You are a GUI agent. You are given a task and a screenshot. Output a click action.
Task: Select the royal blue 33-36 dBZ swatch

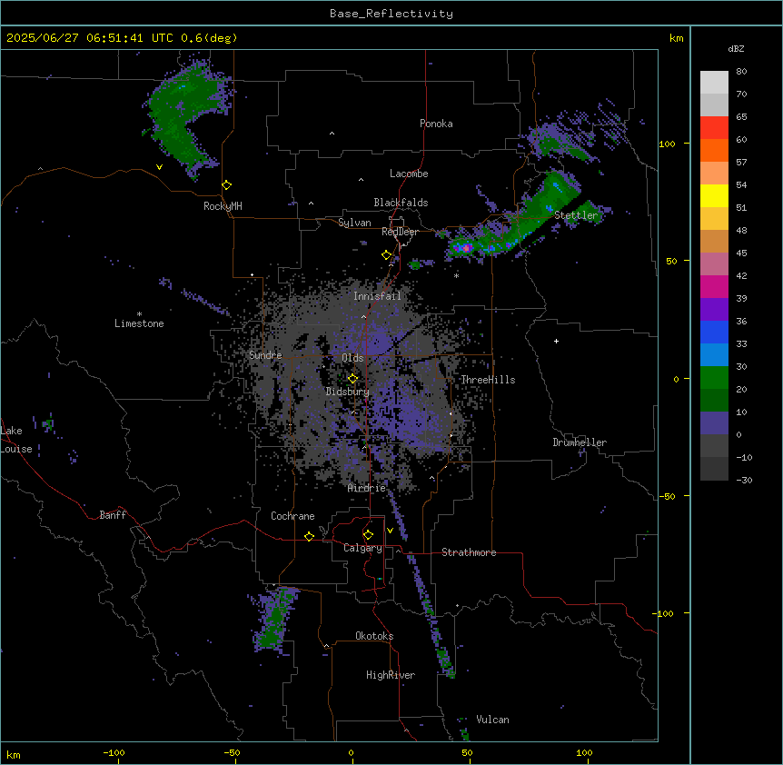(x=714, y=333)
